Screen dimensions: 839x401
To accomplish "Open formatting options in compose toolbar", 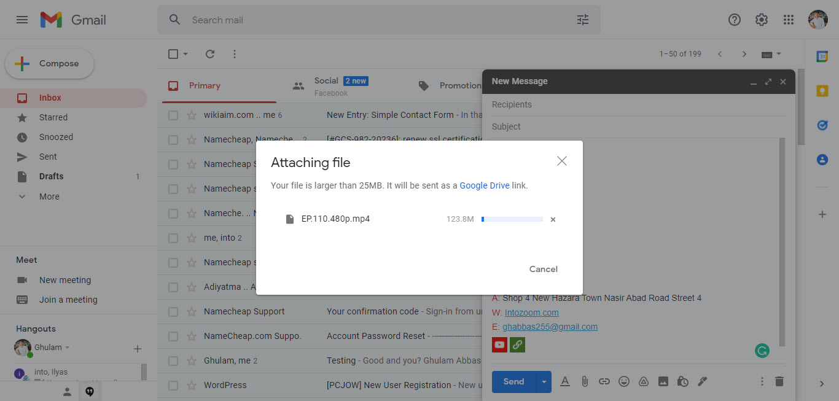I will [565, 381].
